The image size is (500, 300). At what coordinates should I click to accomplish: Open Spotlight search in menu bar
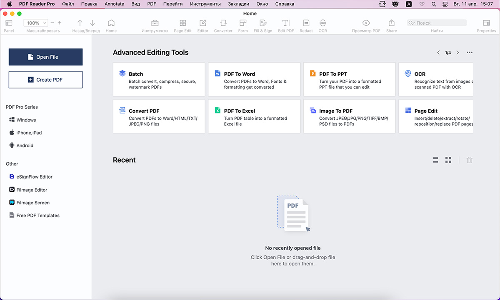point(434,4)
